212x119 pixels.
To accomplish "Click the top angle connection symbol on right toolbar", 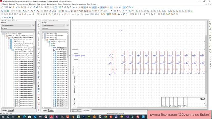I will pyautogui.click(x=210, y=21).
